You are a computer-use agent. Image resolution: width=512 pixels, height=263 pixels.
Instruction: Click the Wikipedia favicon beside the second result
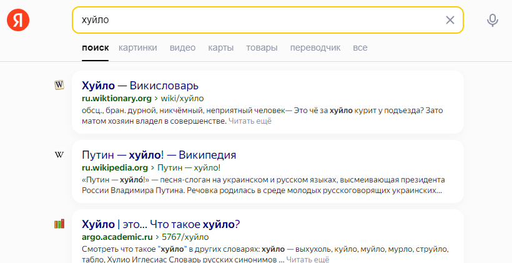pos(59,155)
